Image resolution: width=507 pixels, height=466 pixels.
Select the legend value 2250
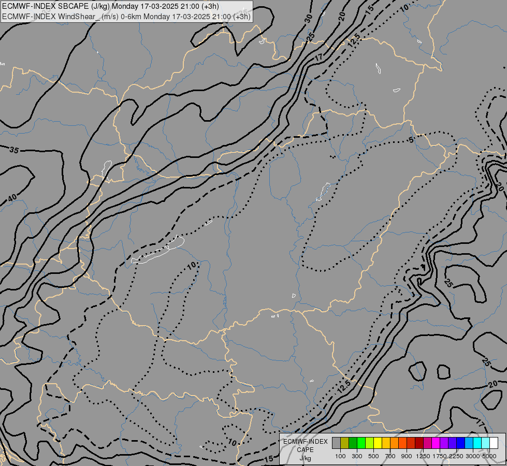(x=456, y=456)
